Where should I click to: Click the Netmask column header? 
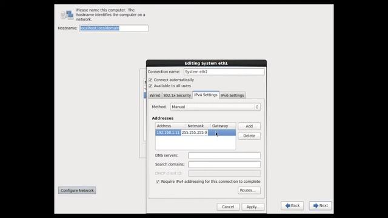tap(198, 126)
